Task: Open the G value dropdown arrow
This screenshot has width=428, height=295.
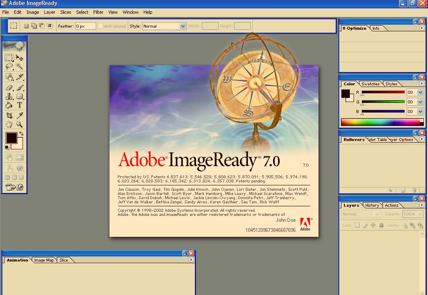Action: (420, 102)
